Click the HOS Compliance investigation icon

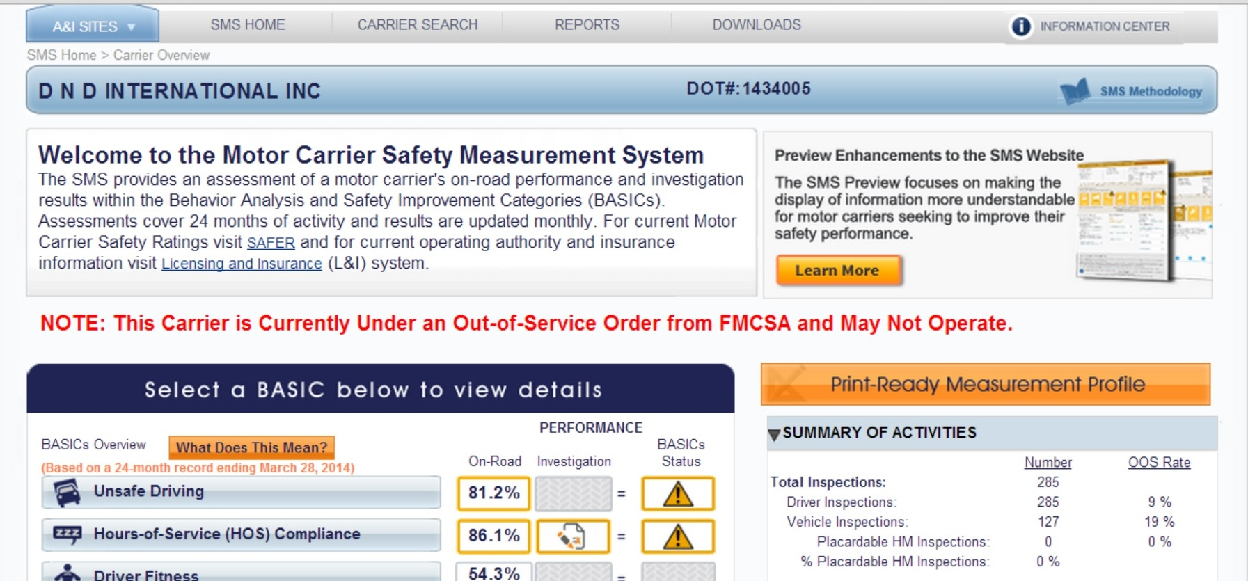point(574,536)
